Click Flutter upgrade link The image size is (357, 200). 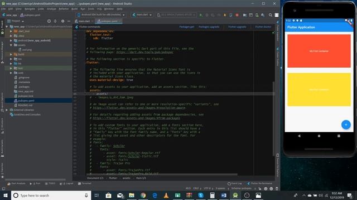pos(237,27)
